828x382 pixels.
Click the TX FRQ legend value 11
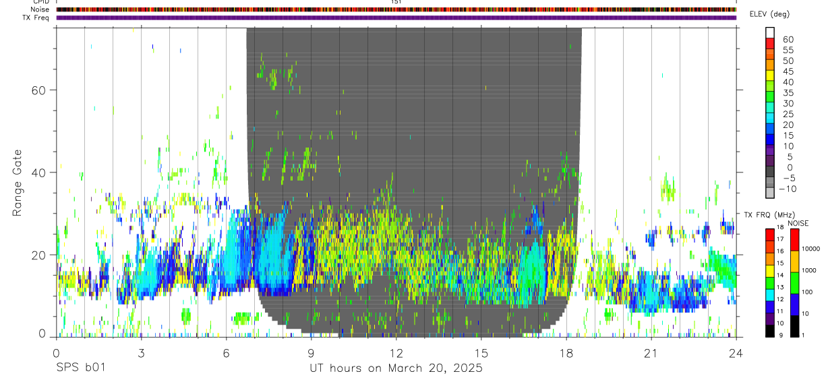pos(780,311)
